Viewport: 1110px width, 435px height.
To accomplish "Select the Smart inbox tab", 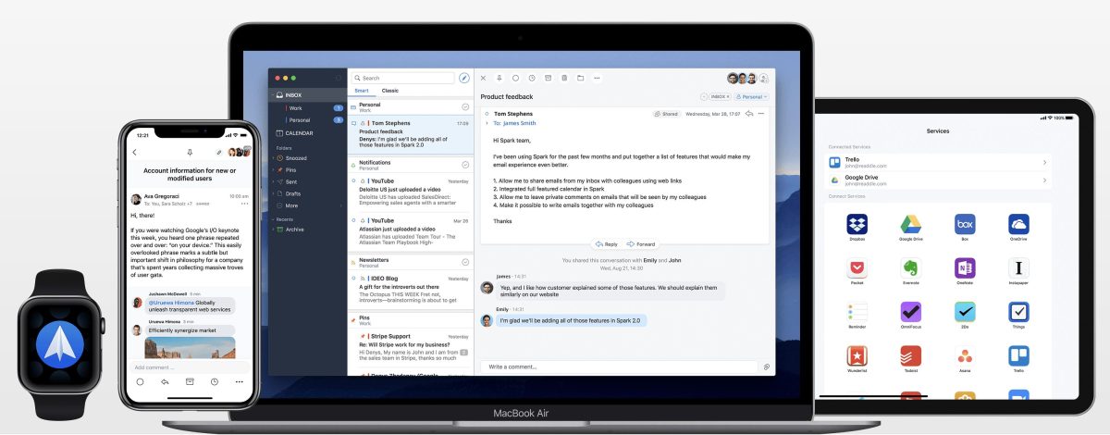I will click(361, 91).
